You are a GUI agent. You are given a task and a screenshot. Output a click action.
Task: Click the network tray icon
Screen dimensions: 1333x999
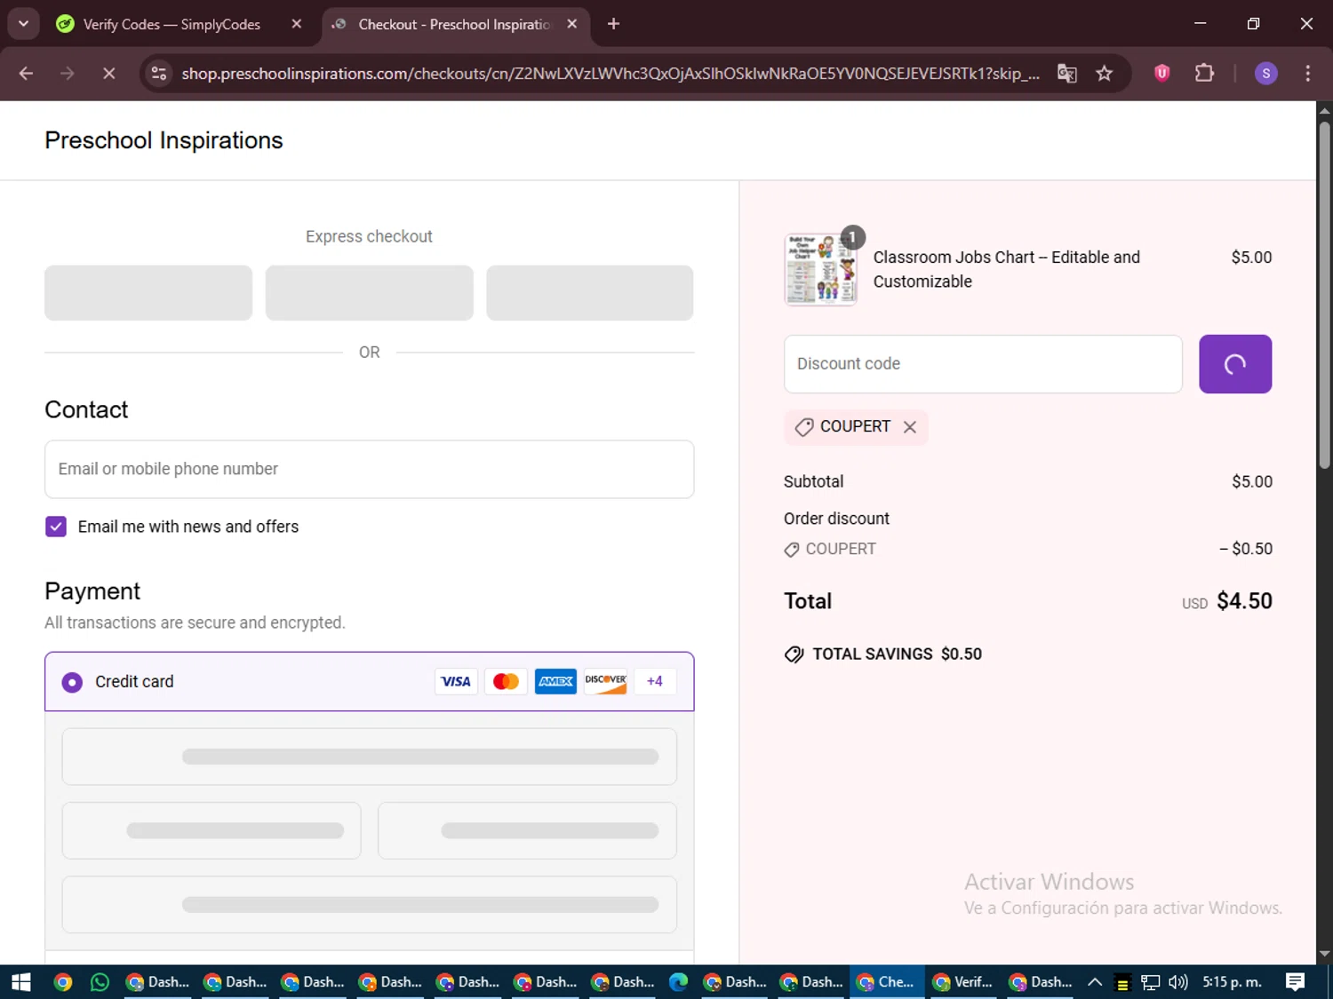[1150, 982]
